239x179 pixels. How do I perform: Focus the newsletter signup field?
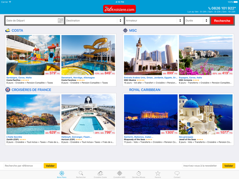pos(201,166)
